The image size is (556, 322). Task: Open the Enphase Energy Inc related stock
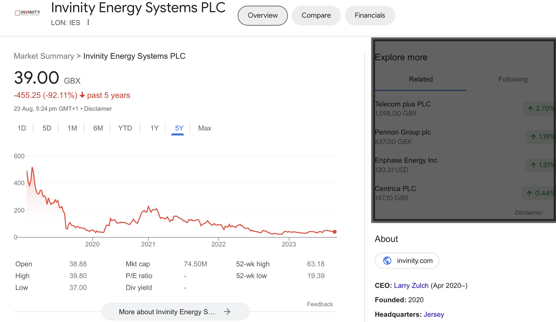coord(465,165)
